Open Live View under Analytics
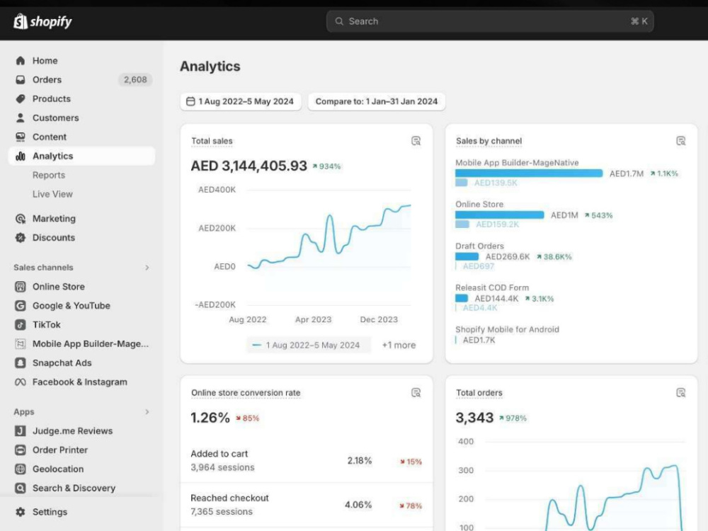The width and height of the screenshot is (708, 531). tap(52, 194)
